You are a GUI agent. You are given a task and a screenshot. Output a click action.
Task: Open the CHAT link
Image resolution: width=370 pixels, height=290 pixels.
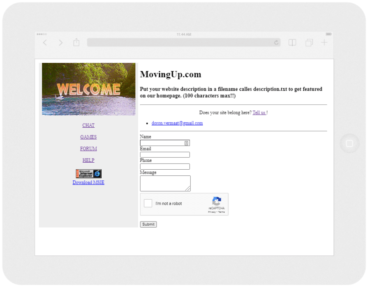(x=88, y=125)
